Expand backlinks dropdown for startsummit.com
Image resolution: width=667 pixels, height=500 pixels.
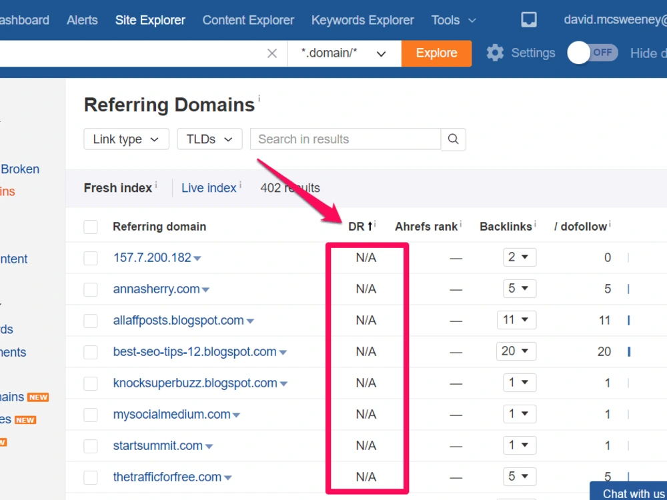pos(520,445)
